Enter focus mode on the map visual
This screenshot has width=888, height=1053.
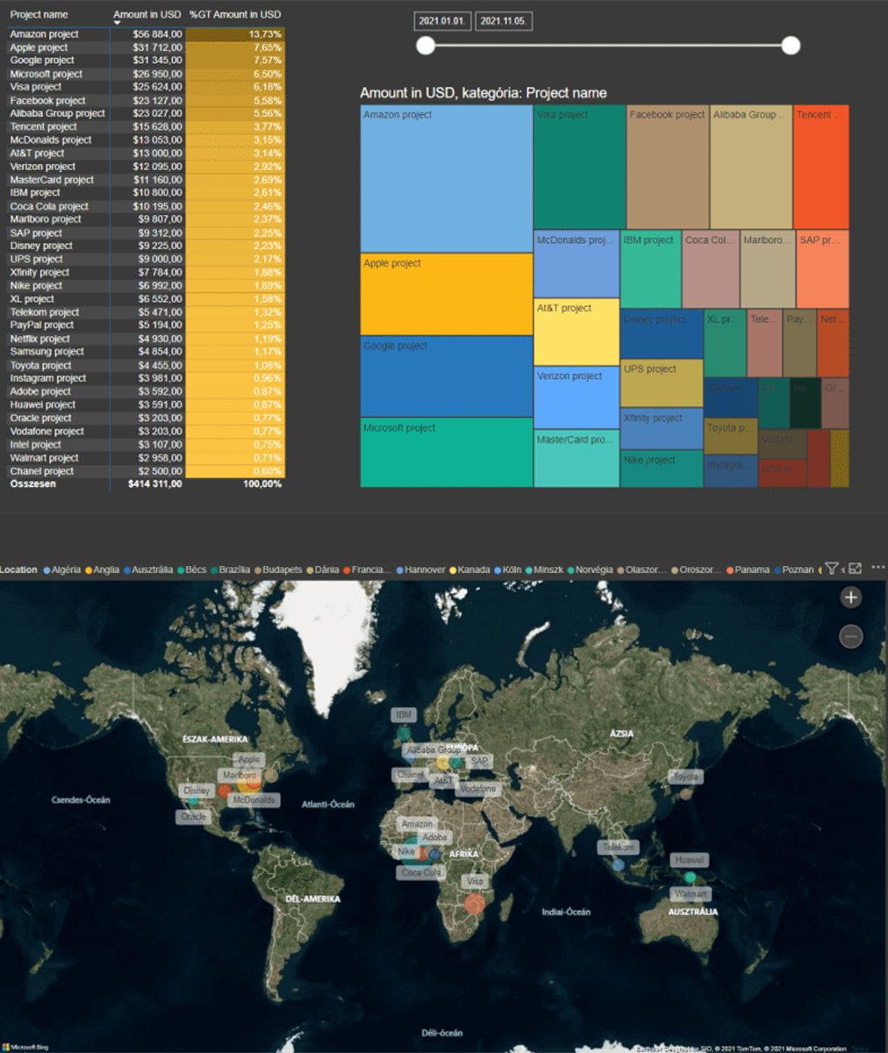click(x=855, y=569)
